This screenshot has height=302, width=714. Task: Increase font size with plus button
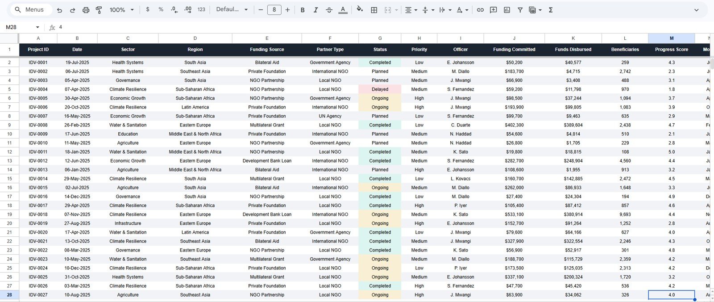point(287,9)
